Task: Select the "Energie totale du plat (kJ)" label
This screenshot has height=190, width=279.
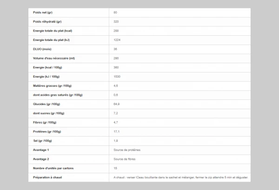Action: tap(52, 40)
